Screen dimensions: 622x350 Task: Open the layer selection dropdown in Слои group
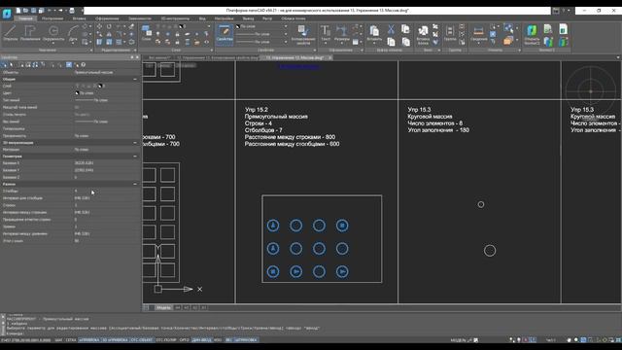point(209,26)
